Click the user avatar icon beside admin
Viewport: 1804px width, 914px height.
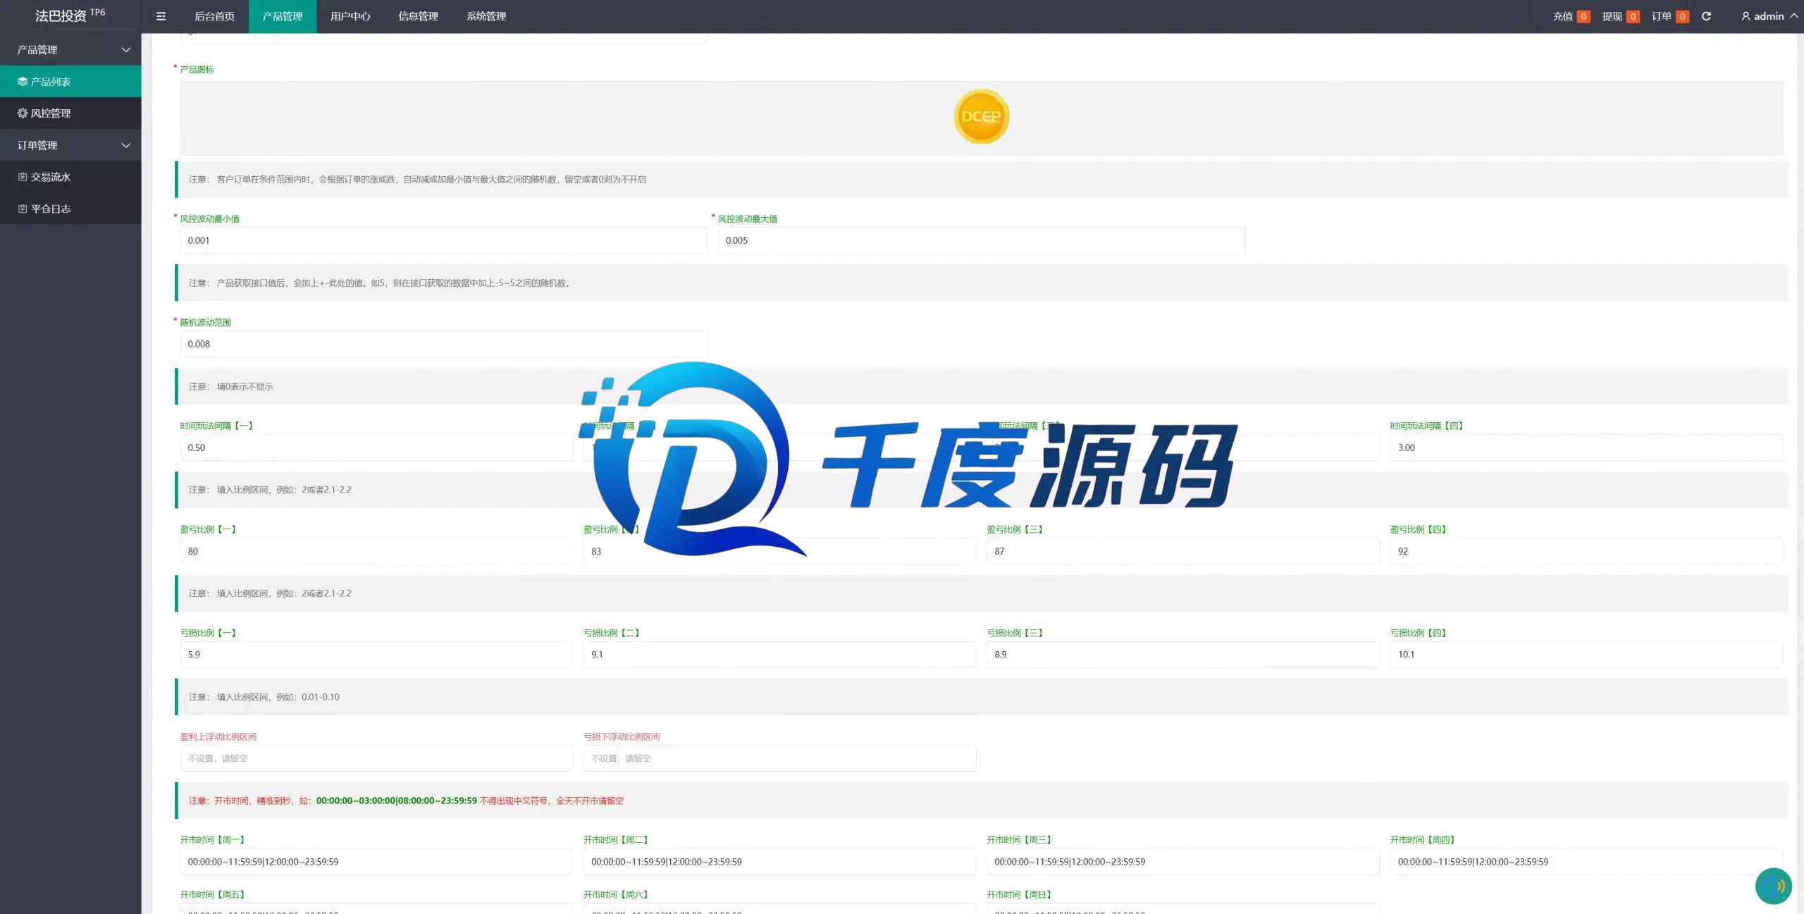pyautogui.click(x=1746, y=16)
